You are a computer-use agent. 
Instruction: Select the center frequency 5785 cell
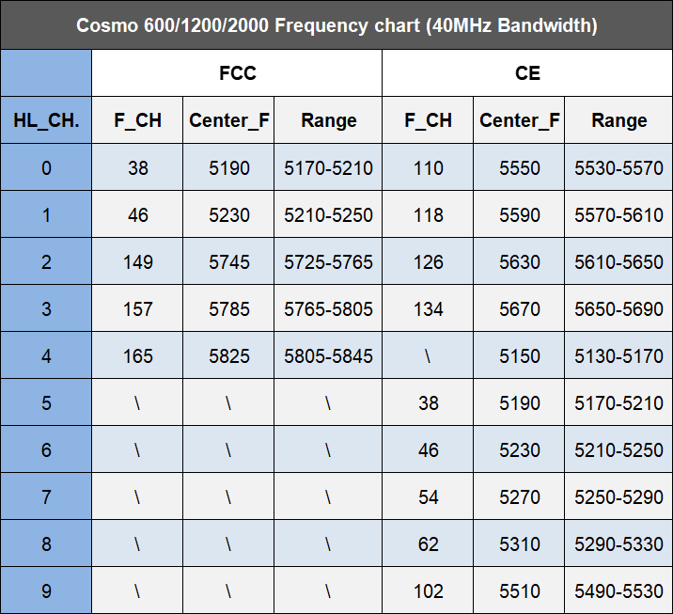(229, 308)
